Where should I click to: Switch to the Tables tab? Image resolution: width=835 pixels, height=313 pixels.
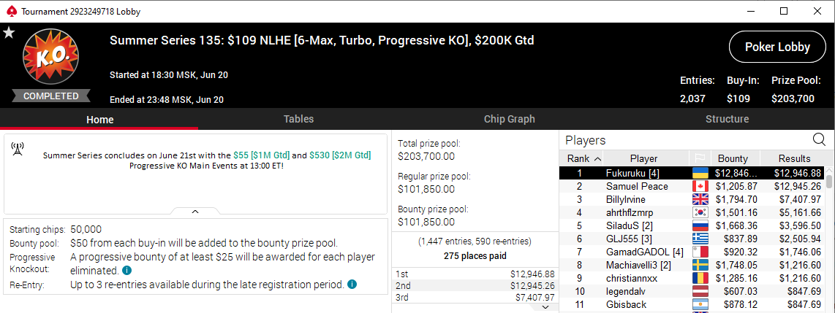298,119
